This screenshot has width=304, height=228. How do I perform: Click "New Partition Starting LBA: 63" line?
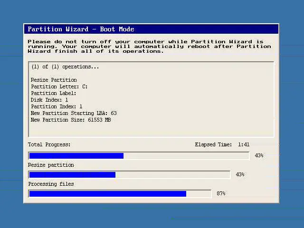click(74, 113)
